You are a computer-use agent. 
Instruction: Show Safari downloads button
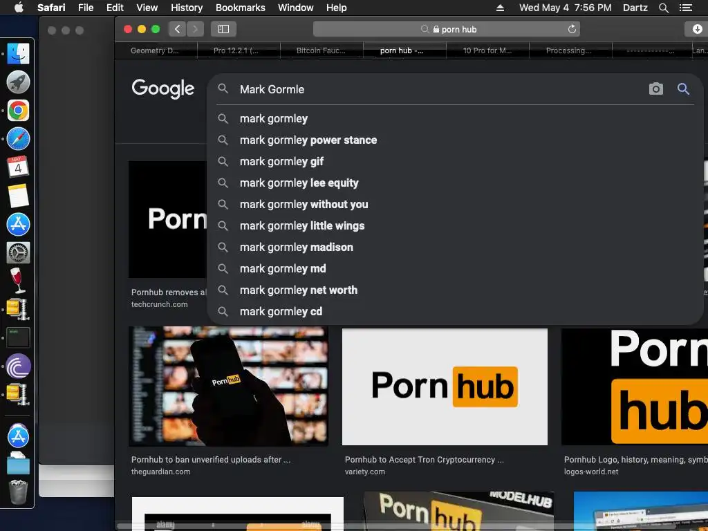tap(696, 29)
